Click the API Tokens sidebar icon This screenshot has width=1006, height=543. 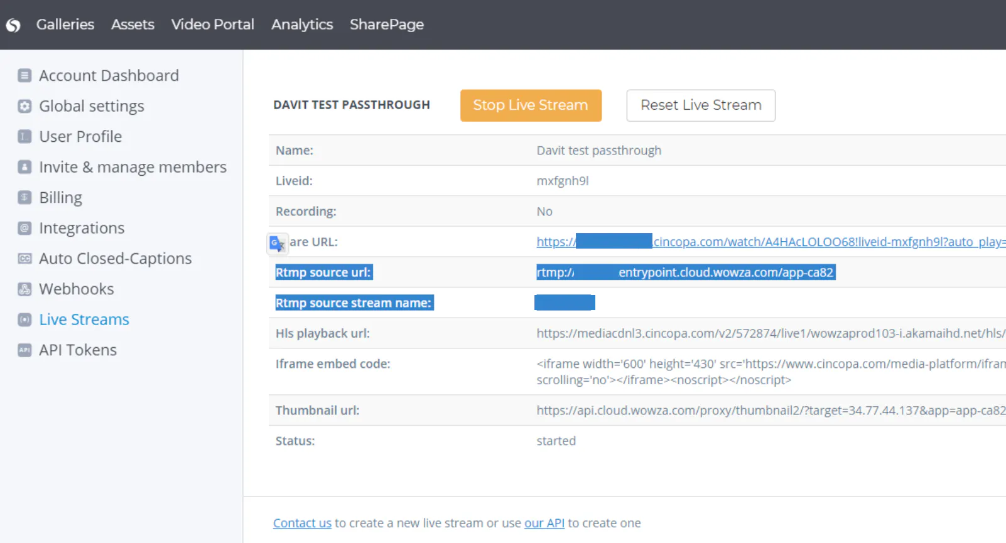24,350
